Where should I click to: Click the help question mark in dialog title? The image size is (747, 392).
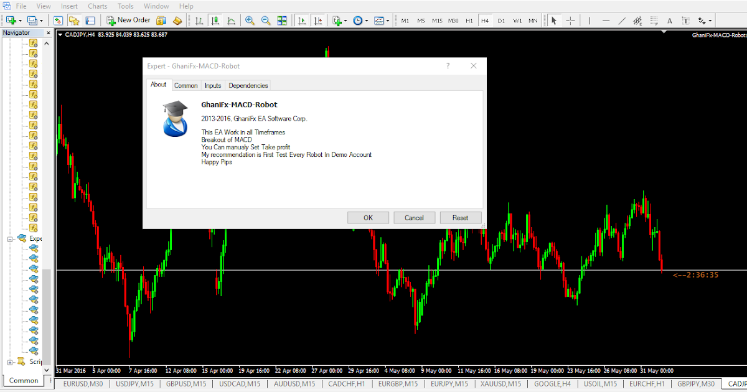click(x=448, y=66)
